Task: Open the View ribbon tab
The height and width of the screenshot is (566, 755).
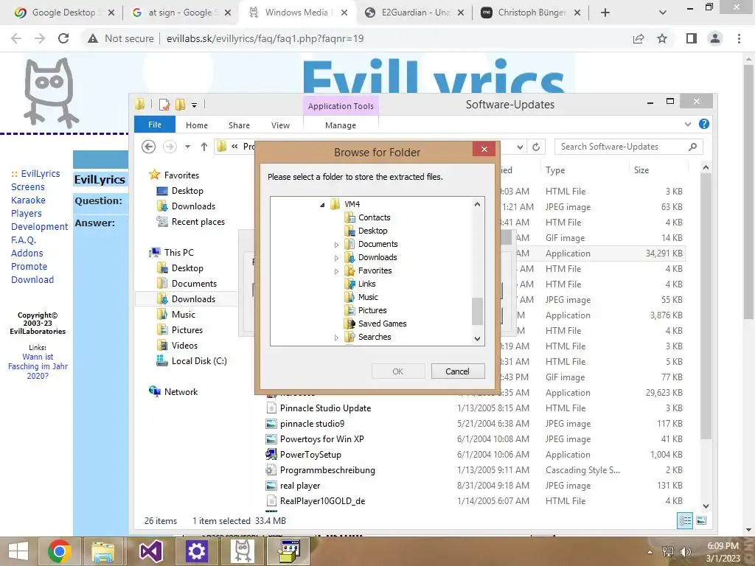Action: pos(280,125)
